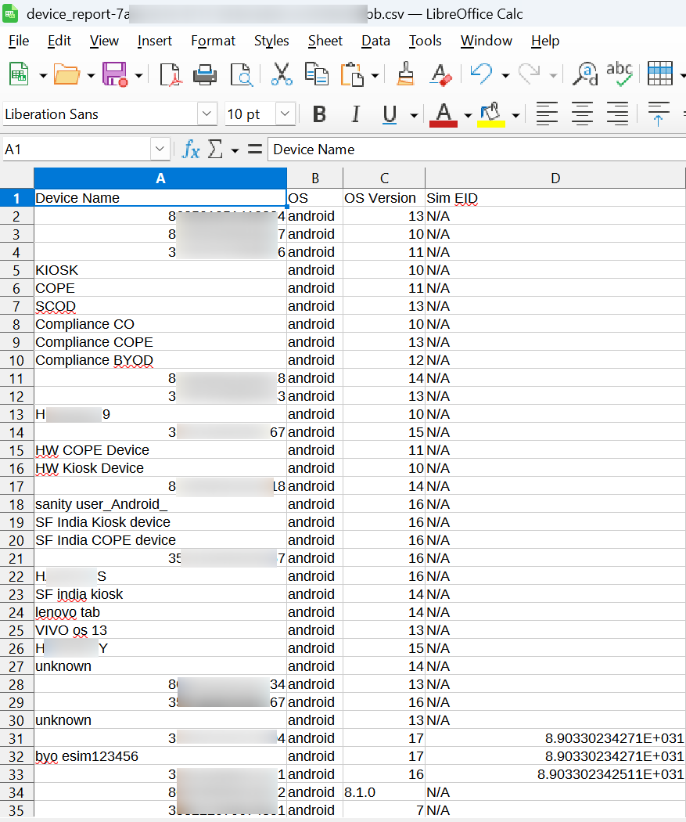
Task: Expand the Sum function dropdown arrow
Action: pyautogui.click(x=235, y=151)
